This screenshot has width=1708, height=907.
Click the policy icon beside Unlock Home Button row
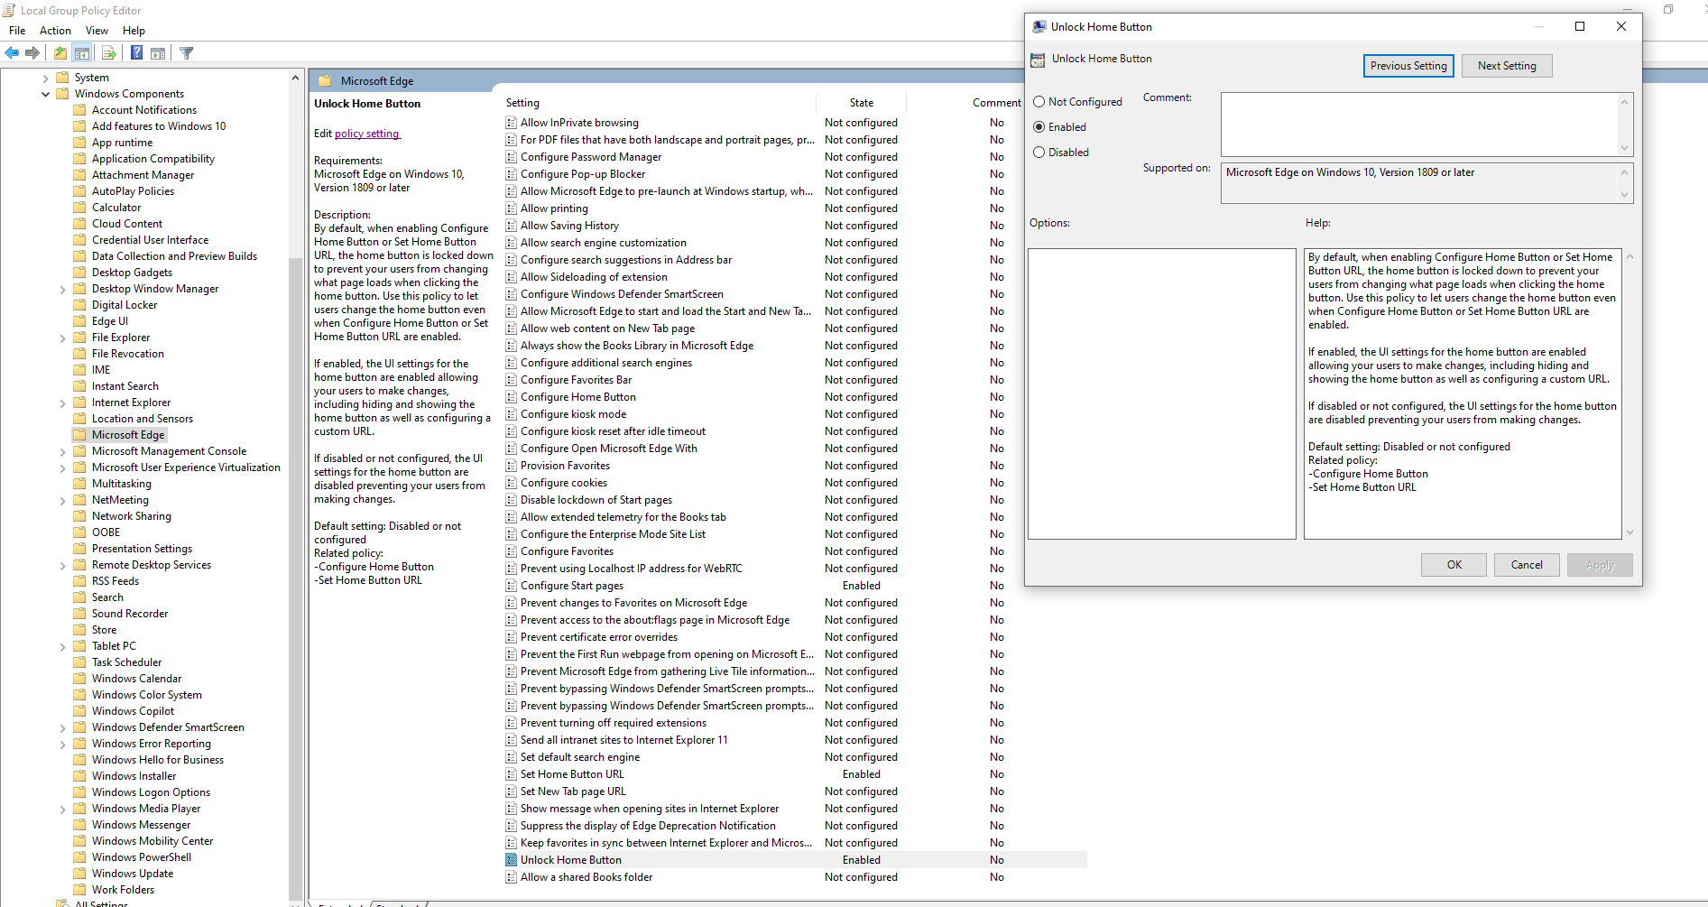pyautogui.click(x=512, y=860)
